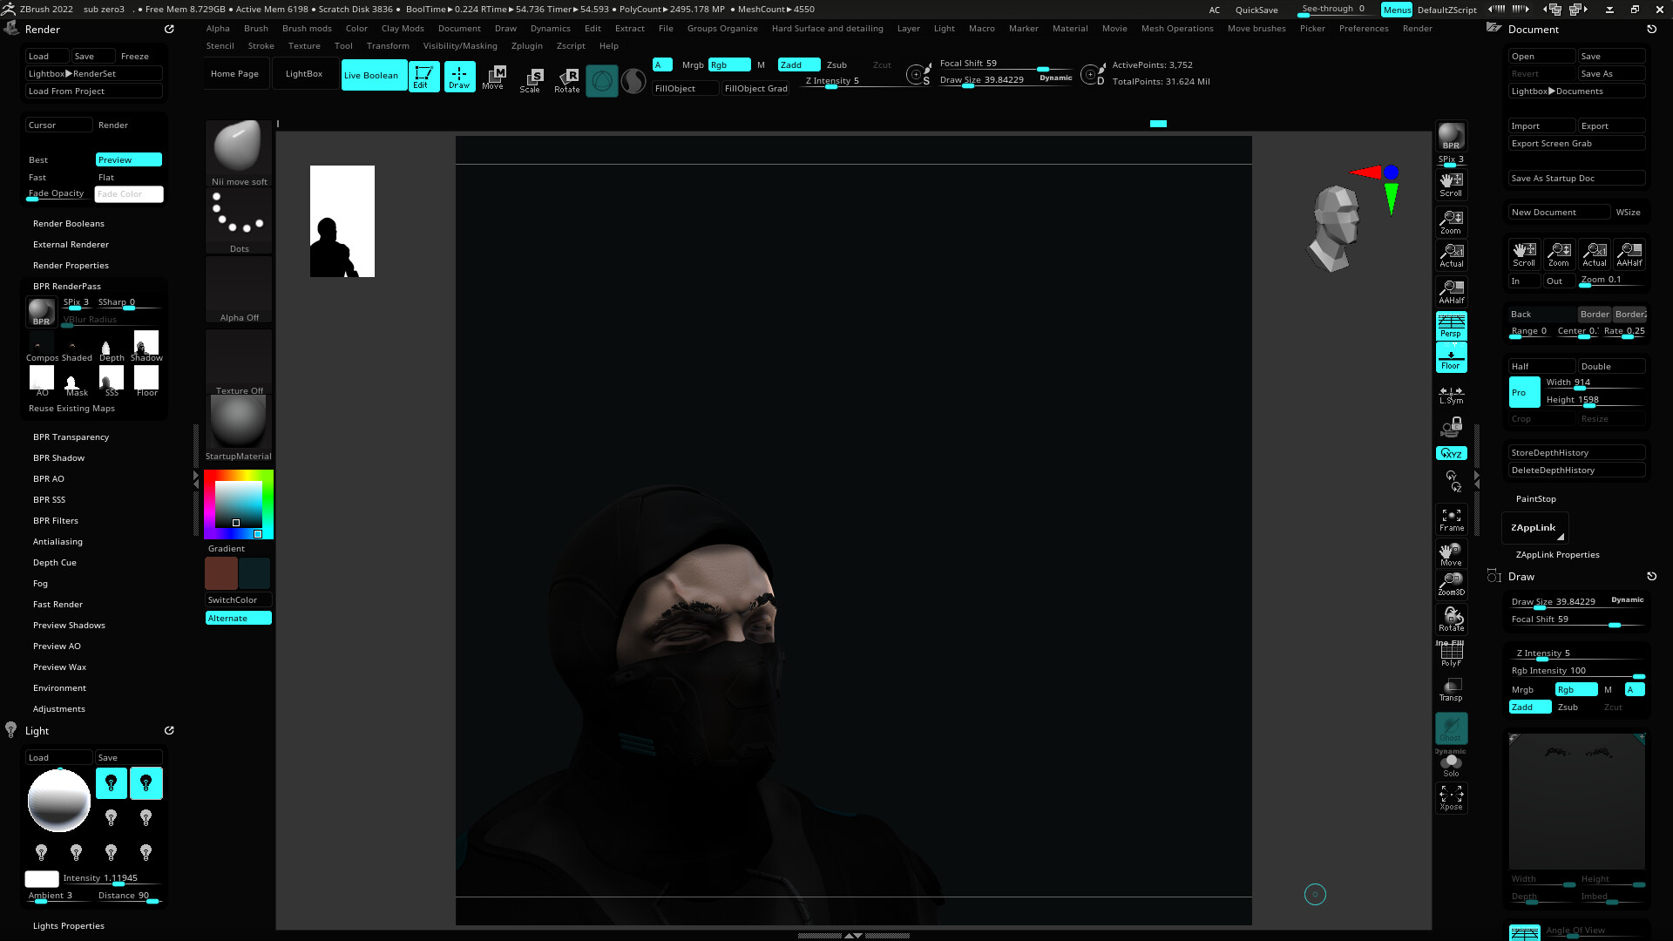Open the Zplugin menu

click(x=526, y=45)
